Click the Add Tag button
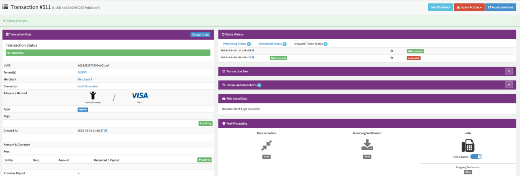This screenshot has width=520, height=176. [x=205, y=123]
